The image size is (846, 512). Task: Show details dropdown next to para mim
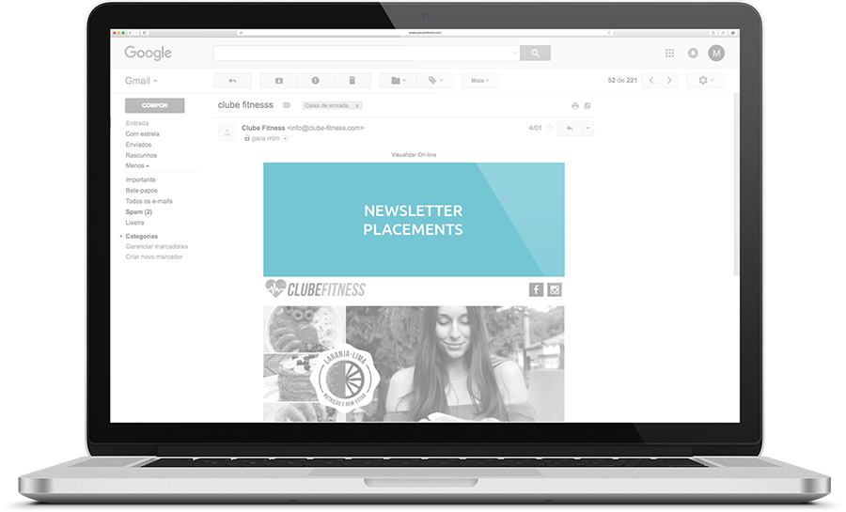[x=286, y=139]
